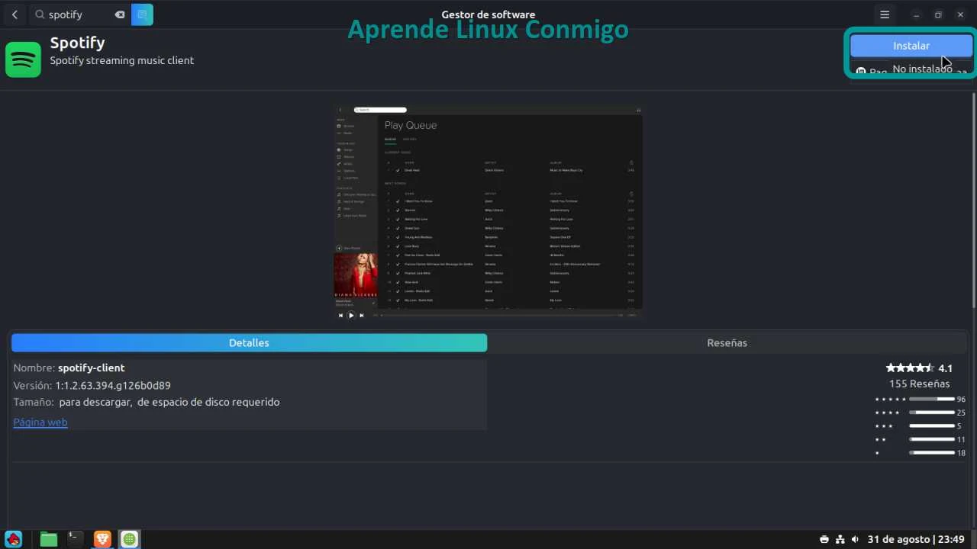
Task: Click the green Spotify app icon
Action: pyautogui.click(x=23, y=59)
